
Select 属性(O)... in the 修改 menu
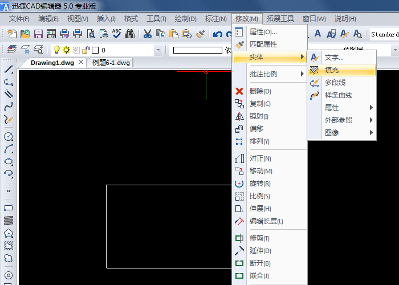pos(269,32)
